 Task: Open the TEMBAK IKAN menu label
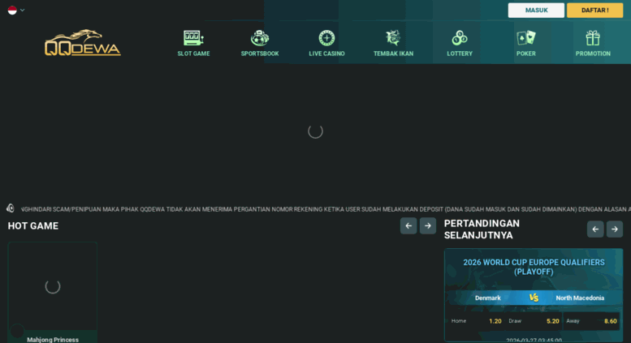(393, 54)
